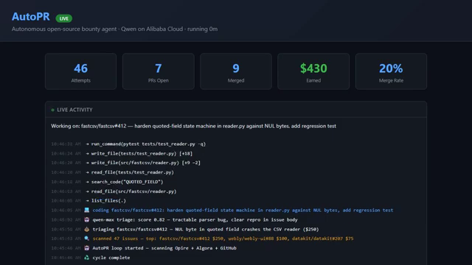Image resolution: width=472 pixels, height=265 pixels.
Task: Click the green dot next to LIVE ACTIVITY
Action: pyautogui.click(x=52, y=110)
